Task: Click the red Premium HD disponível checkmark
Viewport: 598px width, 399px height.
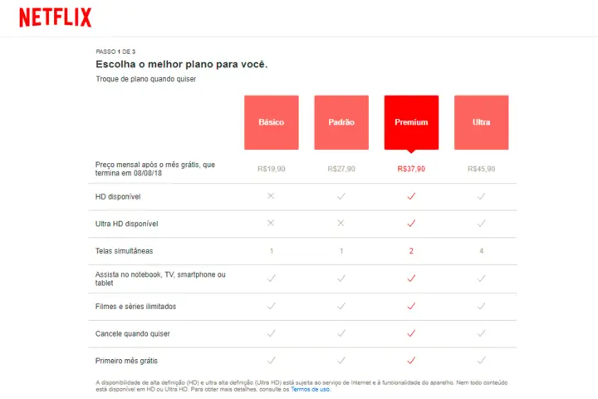Action: pyautogui.click(x=411, y=196)
